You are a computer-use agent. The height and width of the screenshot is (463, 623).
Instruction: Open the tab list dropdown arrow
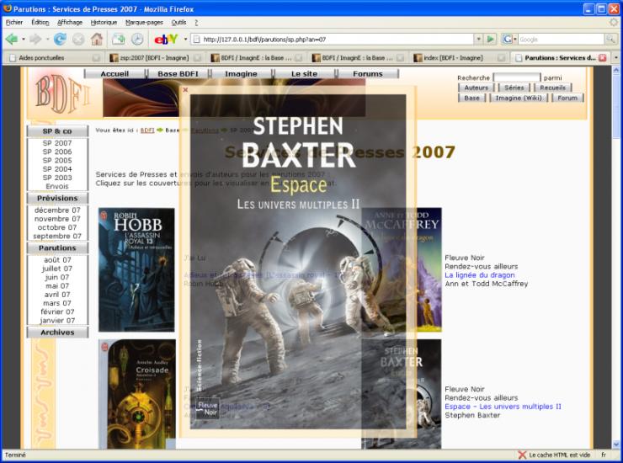616,57
